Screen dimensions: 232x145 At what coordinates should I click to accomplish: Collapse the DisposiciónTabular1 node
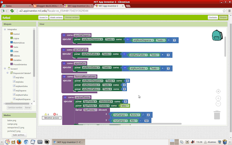(x=7, y=73)
